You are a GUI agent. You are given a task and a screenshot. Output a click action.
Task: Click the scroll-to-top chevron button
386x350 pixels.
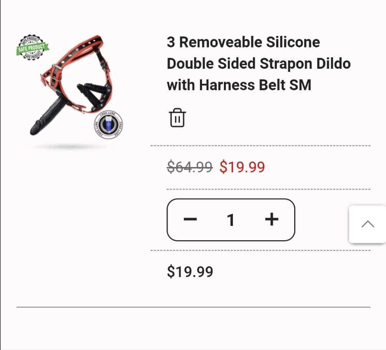(368, 224)
